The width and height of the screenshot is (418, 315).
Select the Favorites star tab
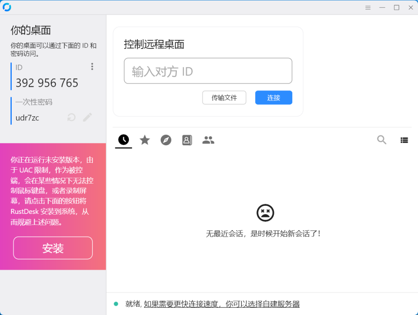[x=144, y=140]
